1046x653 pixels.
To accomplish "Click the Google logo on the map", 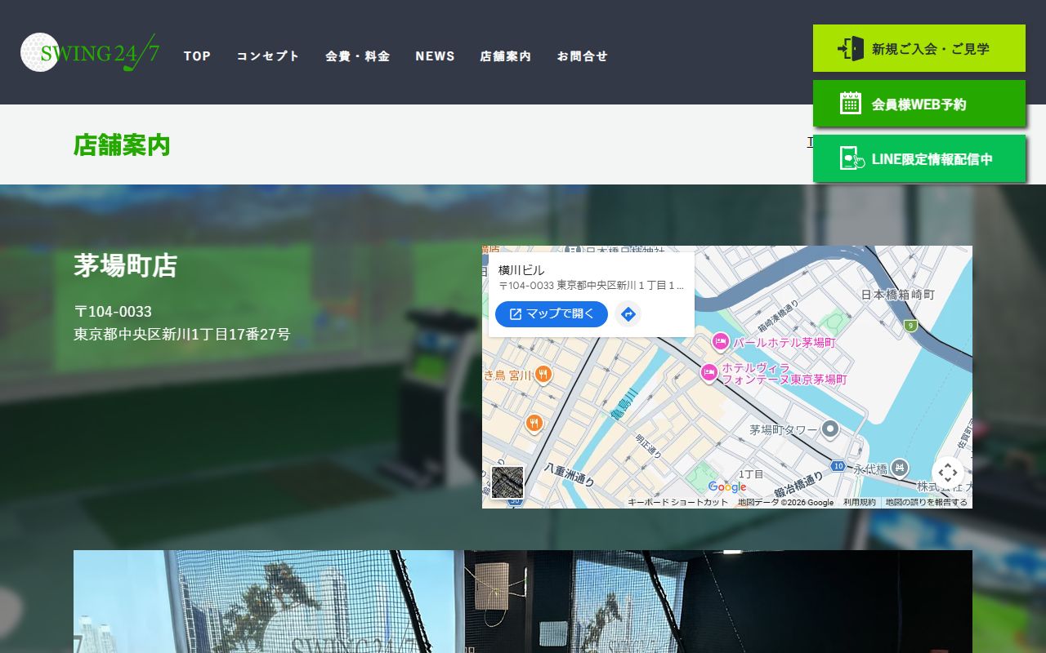I will point(727,488).
